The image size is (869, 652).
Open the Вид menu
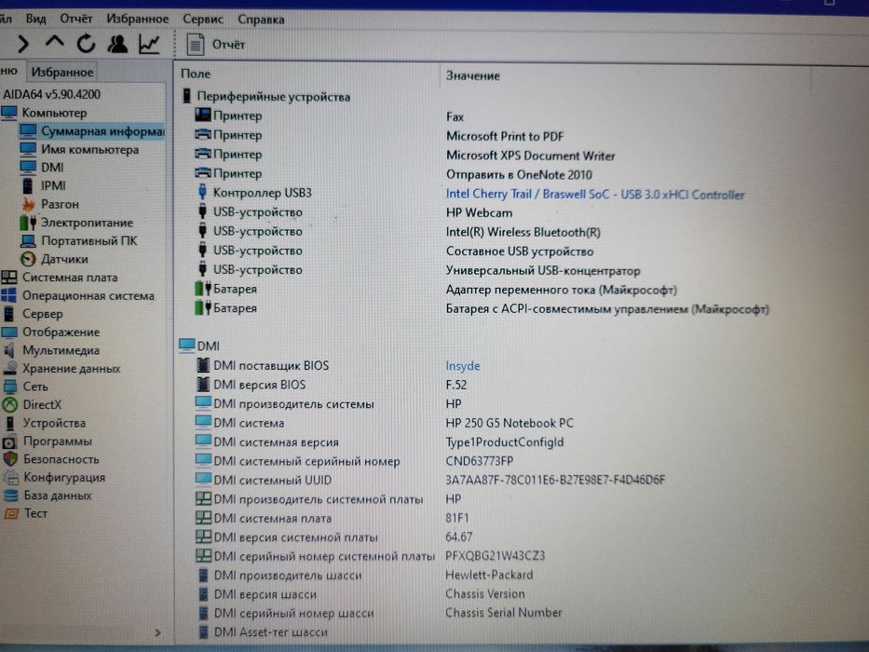(x=35, y=19)
